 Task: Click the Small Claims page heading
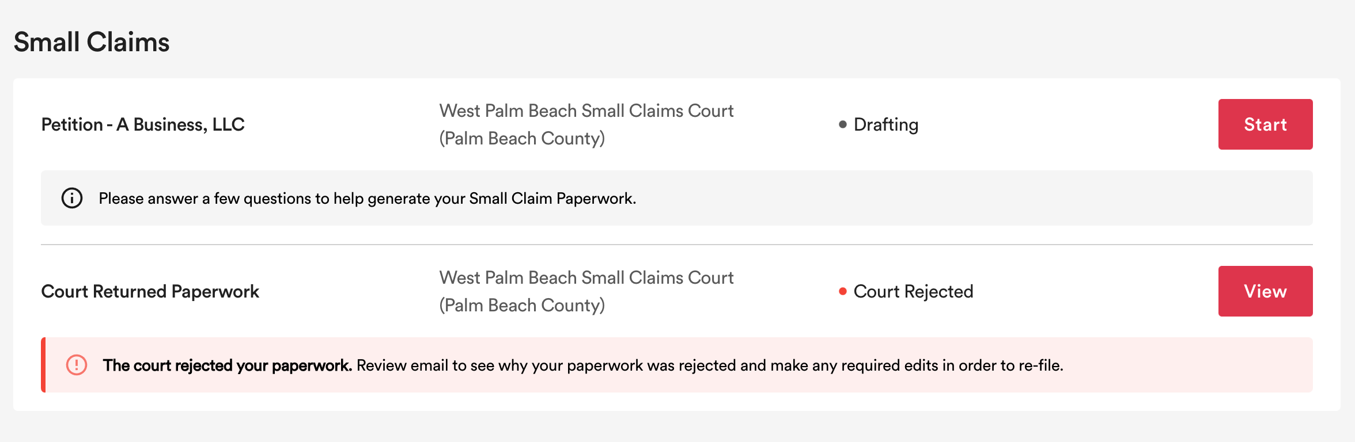click(92, 42)
